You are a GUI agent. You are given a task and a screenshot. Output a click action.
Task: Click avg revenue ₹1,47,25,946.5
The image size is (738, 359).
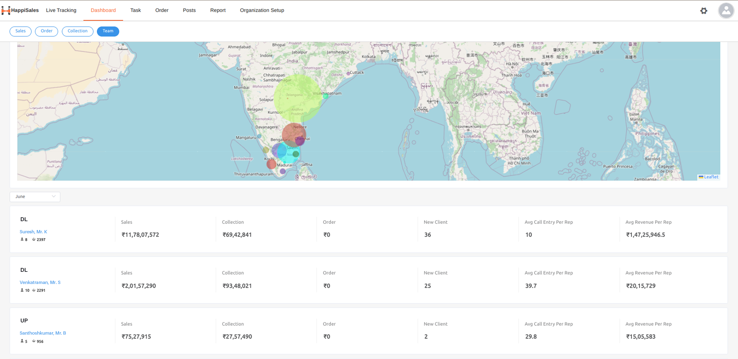coord(646,235)
